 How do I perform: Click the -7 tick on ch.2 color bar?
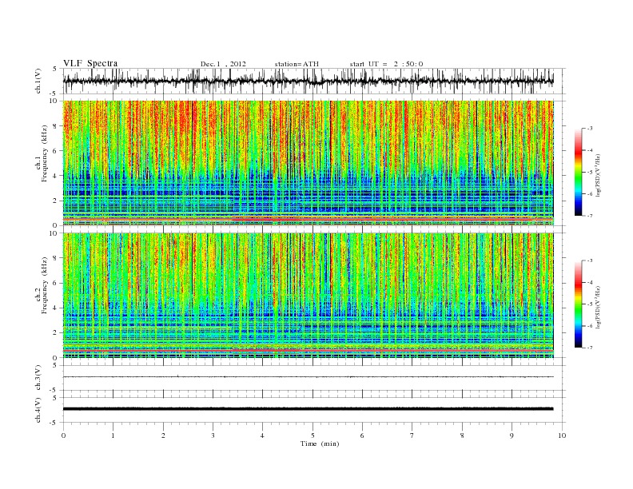coord(589,348)
